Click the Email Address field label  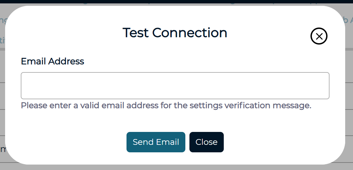point(52,61)
